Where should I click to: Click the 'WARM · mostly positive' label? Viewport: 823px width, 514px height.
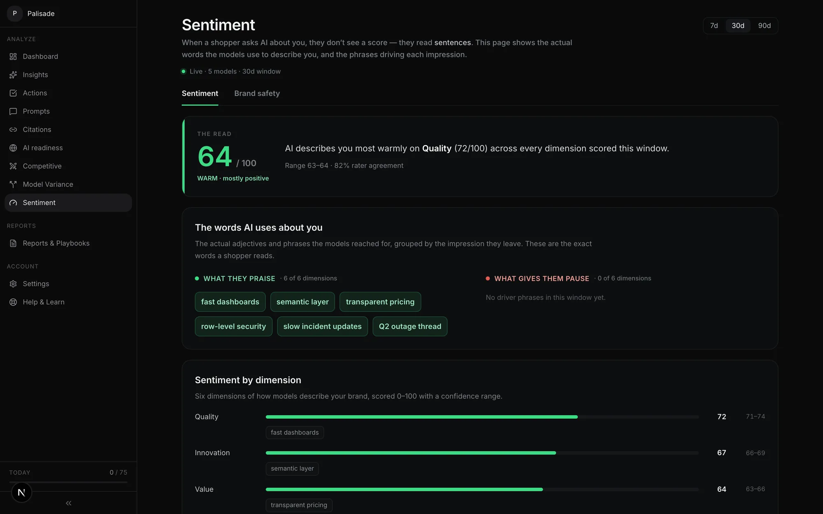click(233, 178)
